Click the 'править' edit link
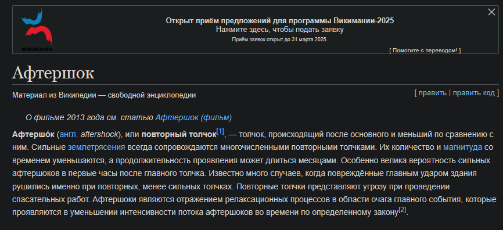The image size is (503, 230). (432, 93)
